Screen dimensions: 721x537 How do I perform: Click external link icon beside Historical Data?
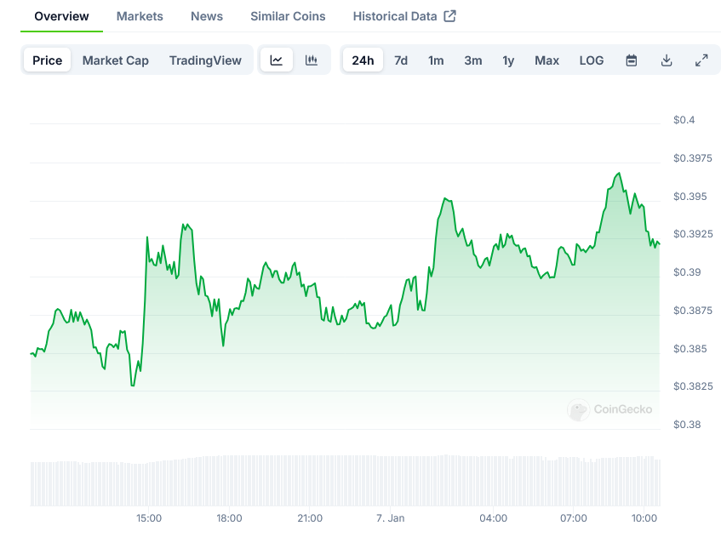click(450, 16)
